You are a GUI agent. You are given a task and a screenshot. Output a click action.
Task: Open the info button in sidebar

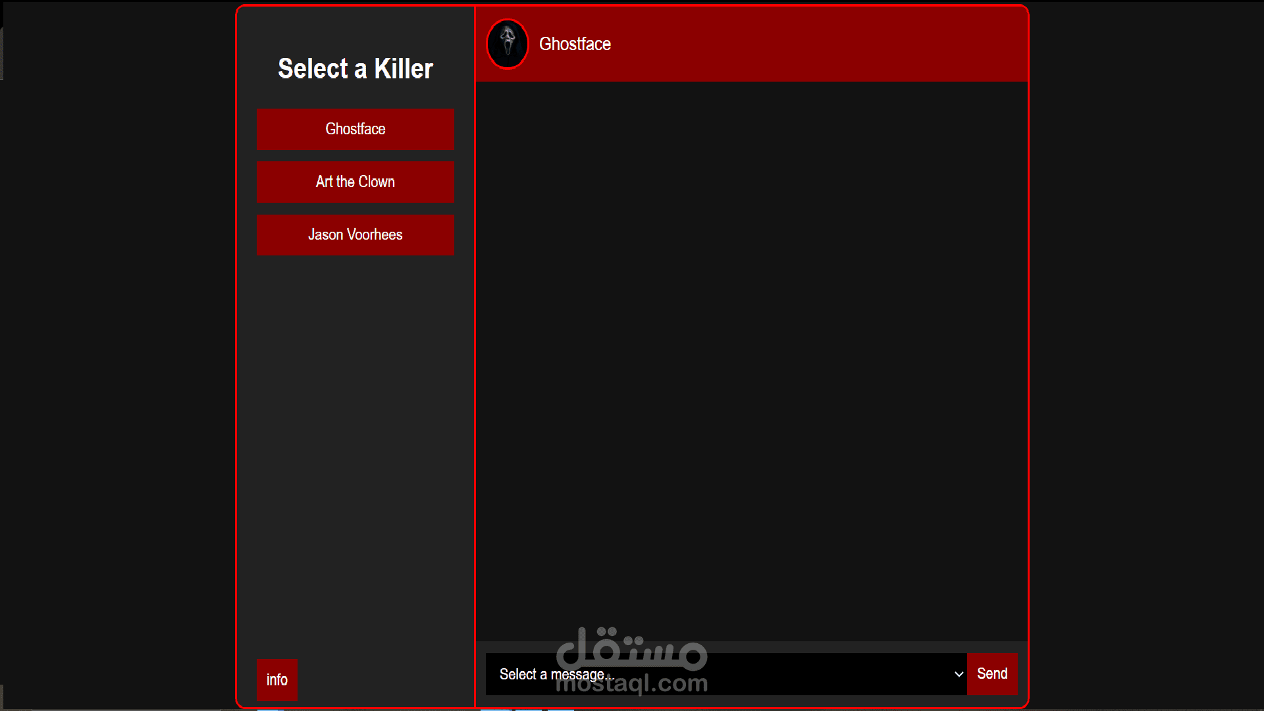click(276, 680)
